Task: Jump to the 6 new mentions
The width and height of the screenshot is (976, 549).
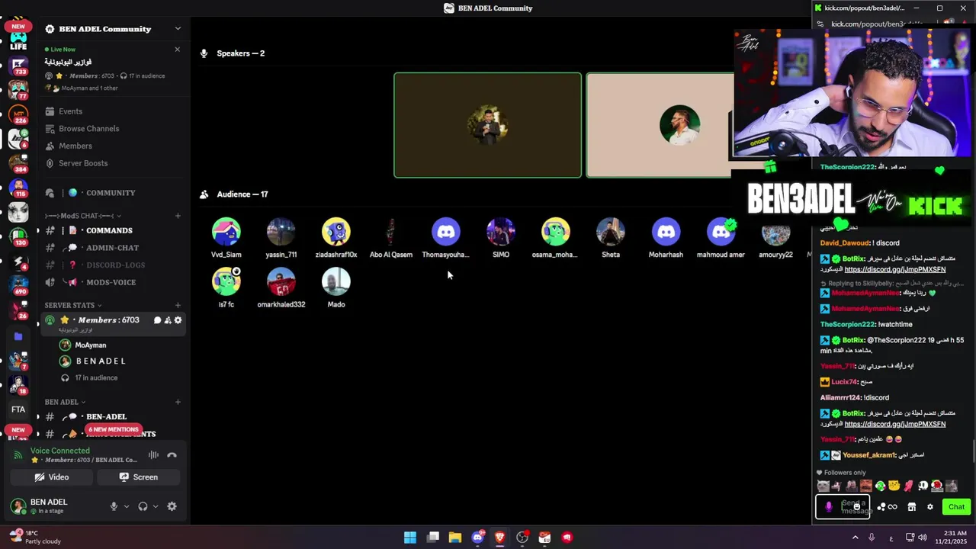Action: [114, 429]
